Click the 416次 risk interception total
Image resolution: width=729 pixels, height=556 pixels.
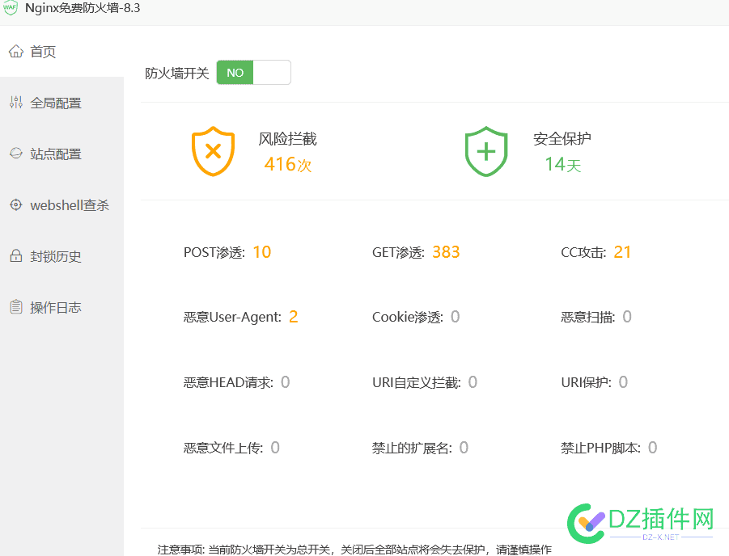(x=288, y=164)
